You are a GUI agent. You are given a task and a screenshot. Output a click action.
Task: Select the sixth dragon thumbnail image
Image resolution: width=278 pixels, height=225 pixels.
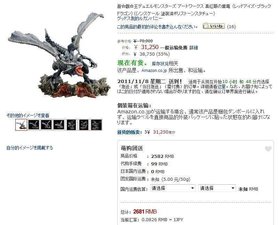click(x=84, y=125)
